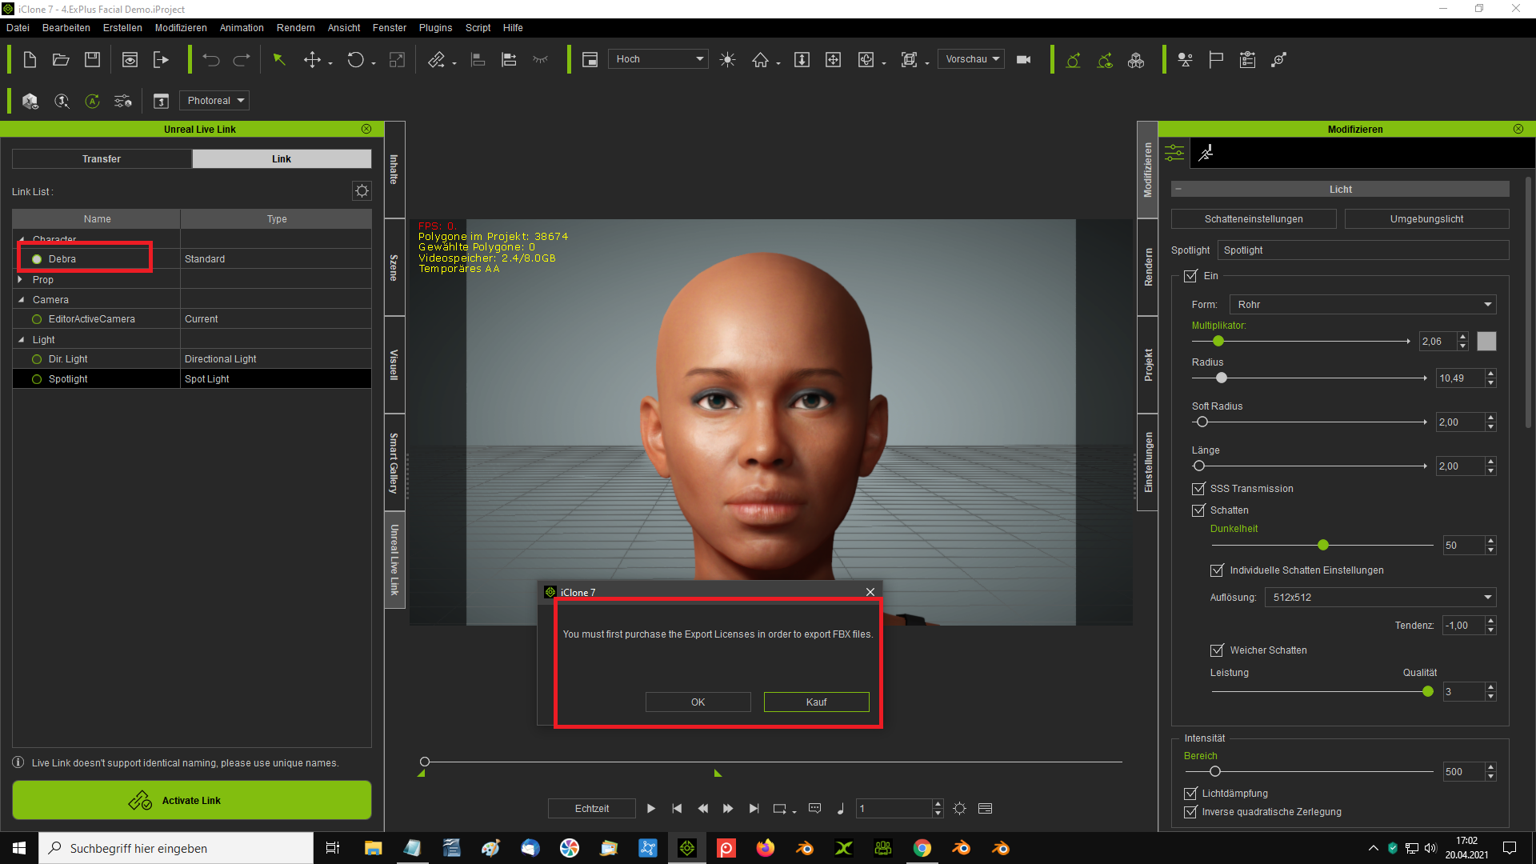Screen dimensions: 1536x864
Task: Close the Unreal Live Link panel
Action: tap(366, 129)
